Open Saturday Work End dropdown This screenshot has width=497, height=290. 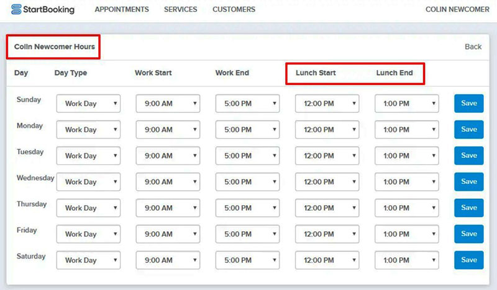(247, 260)
